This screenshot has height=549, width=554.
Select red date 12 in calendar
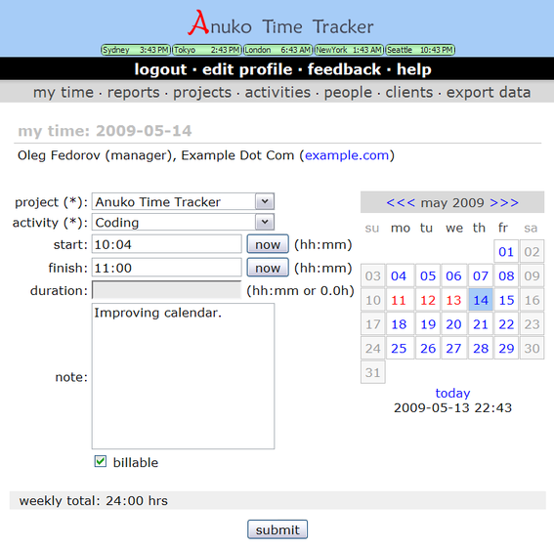428,300
